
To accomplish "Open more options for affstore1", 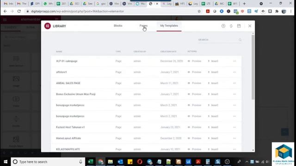I will pyautogui.click(x=234, y=72).
